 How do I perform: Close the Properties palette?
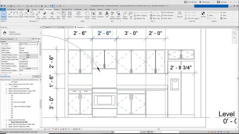point(40,27)
